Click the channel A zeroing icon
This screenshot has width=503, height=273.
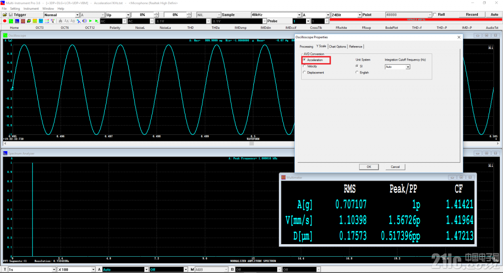click(67, 21)
